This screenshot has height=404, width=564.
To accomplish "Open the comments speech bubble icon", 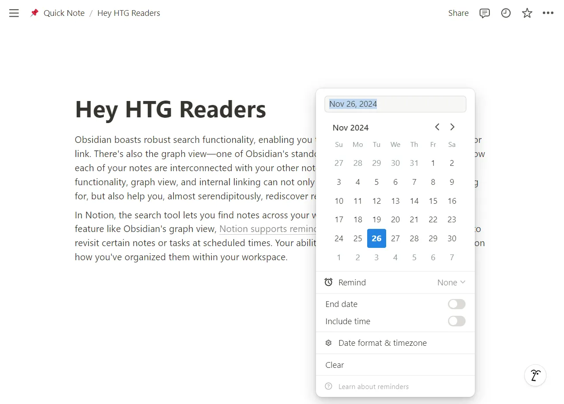I will click(x=485, y=13).
